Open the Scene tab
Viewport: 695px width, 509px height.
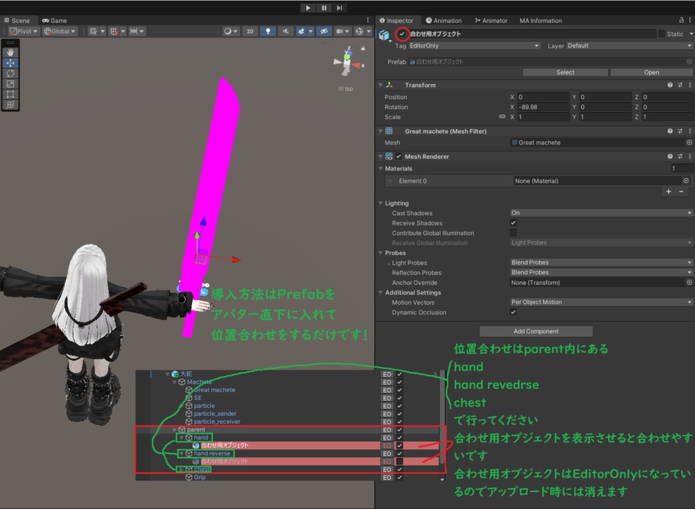pyautogui.click(x=17, y=20)
